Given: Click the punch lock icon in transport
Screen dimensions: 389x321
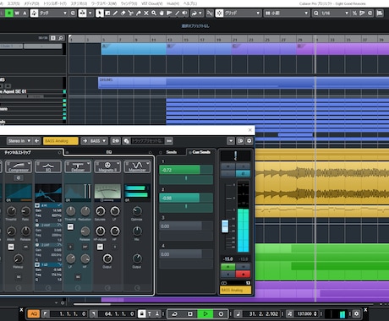Looking at the screenshot, I should pyautogui.click(x=142, y=313).
